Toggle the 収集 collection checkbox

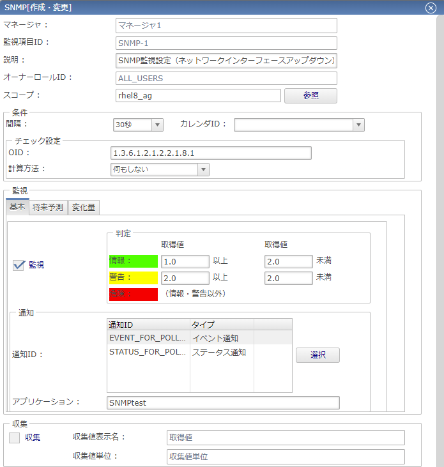[x=14, y=438]
